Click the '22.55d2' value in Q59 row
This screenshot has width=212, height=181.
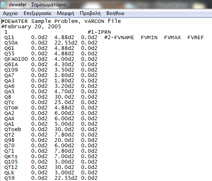(66, 178)
